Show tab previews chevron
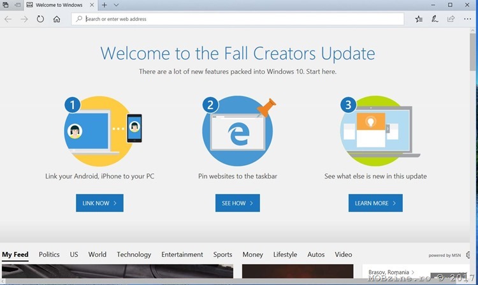The image size is (478, 285). point(116,5)
